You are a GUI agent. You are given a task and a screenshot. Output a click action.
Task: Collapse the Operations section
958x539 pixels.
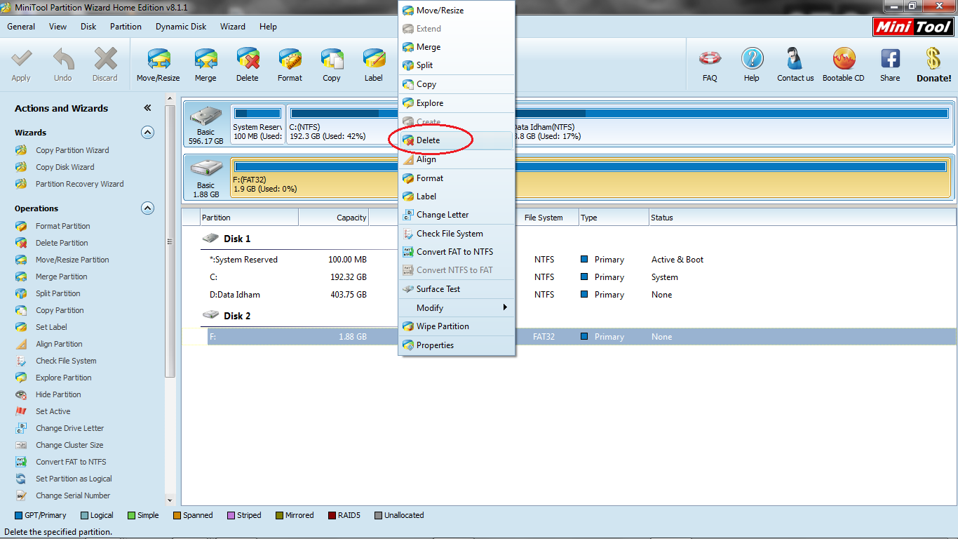[147, 208]
